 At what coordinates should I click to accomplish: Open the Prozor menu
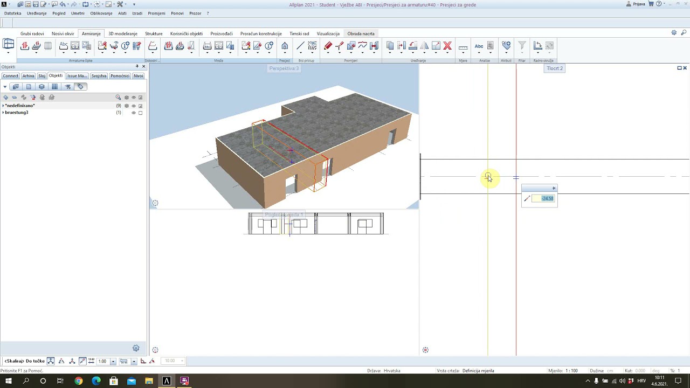[x=195, y=13]
